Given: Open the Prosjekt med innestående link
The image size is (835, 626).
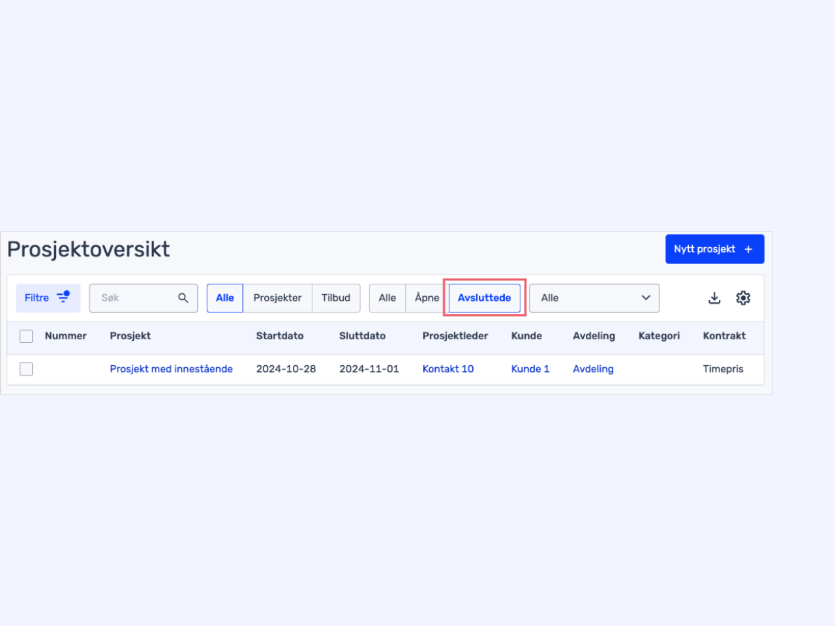Looking at the screenshot, I should click(x=171, y=369).
